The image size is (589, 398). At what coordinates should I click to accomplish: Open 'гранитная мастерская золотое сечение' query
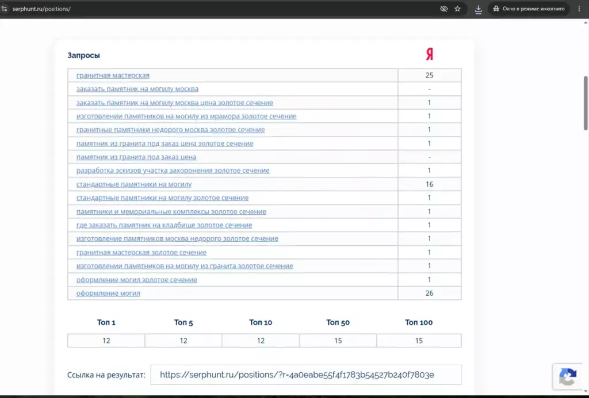click(141, 253)
